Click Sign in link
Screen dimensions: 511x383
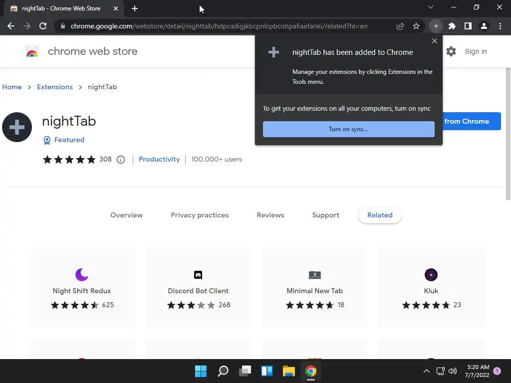click(476, 51)
